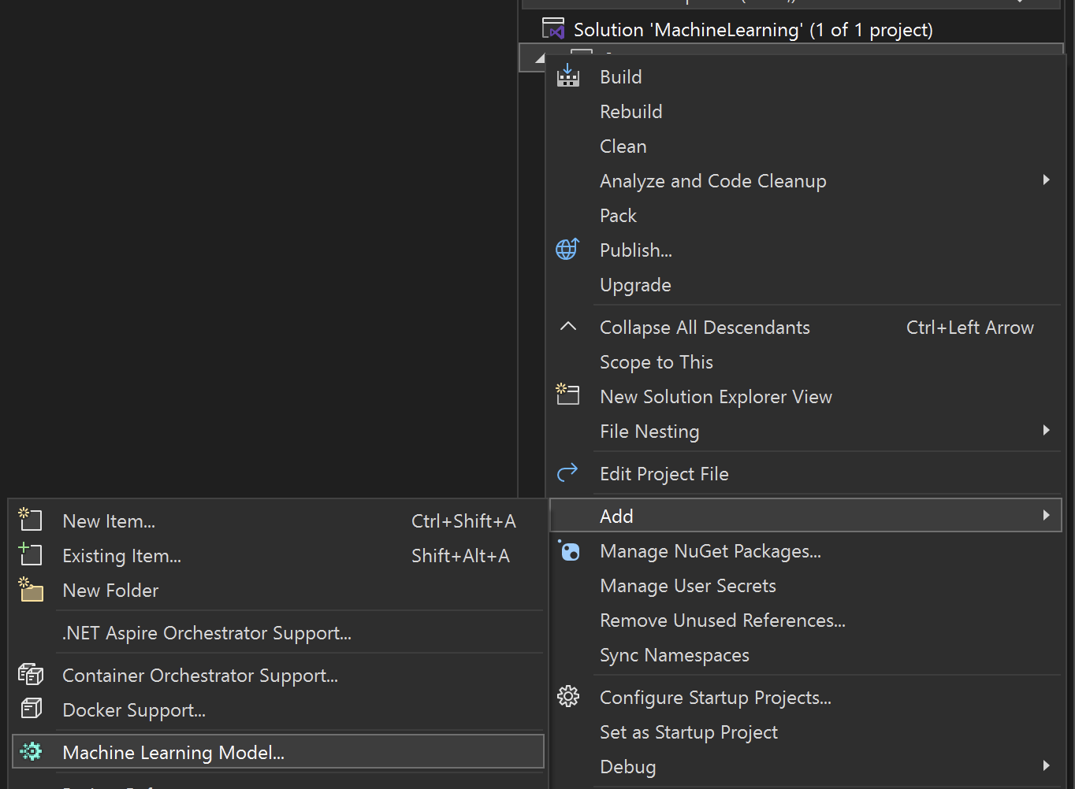Select the Solution 'MachineLearning' tree row
Image resolution: width=1075 pixels, height=789 pixels.
(791, 29)
